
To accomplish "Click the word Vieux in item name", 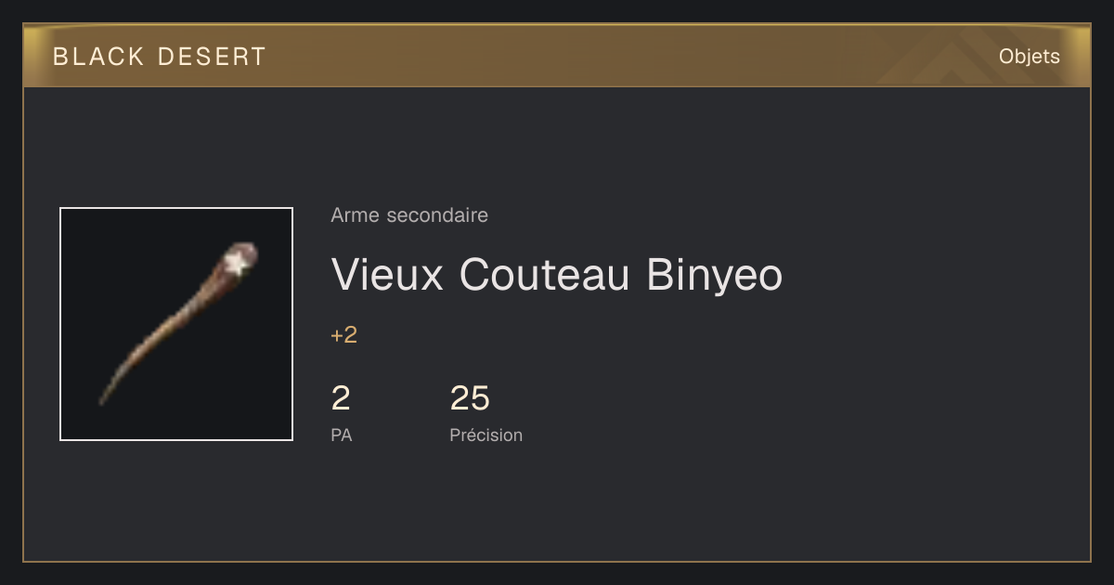I will pos(388,274).
